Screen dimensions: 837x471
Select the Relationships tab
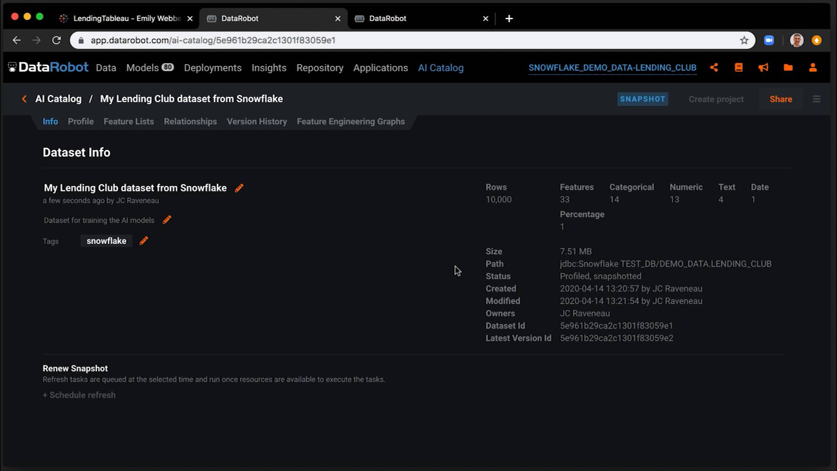[x=190, y=122]
